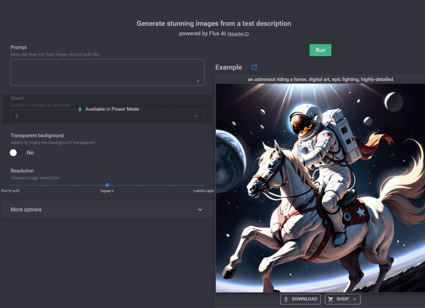Click the 'Example' heading text
Image resolution: width=425 pixels, height=308 pixels.
[x=229, y=67]
